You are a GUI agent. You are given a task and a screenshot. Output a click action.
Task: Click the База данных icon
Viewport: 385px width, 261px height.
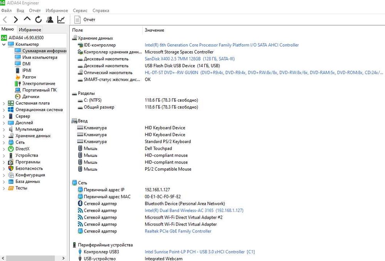11,181
